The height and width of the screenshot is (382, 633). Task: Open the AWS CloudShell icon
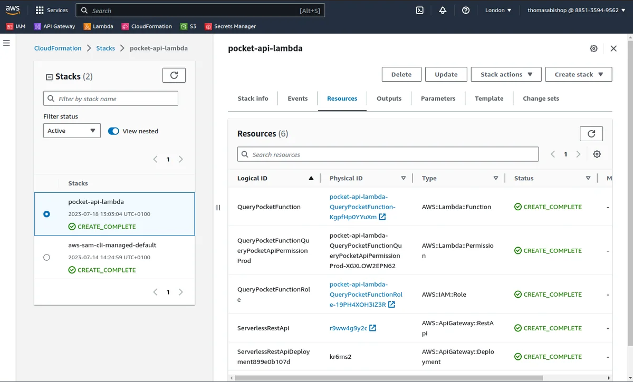(420, 10)
